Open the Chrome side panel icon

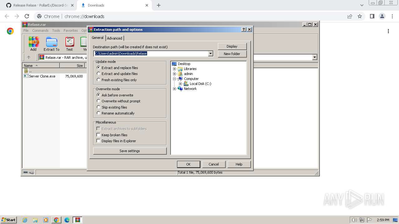(372, 16)
